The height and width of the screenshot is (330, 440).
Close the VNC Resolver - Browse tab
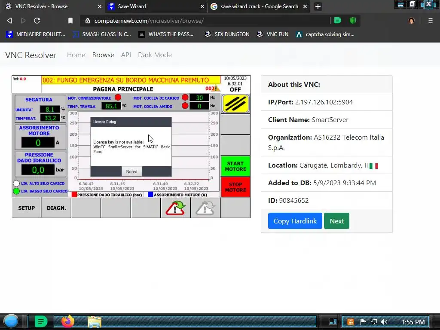click(x=100, y=6)
